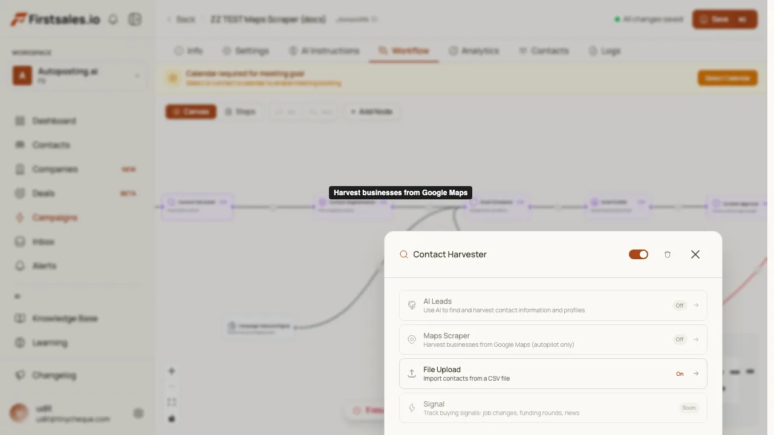The height and width of the screenshot is (435, 774).
Task: Toggle the canvas lock icon
Action: tap(172, 418)
